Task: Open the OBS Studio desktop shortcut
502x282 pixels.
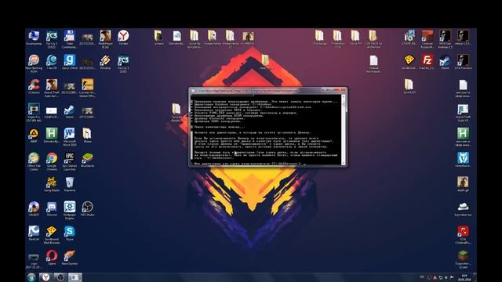Action: (87, 208)
